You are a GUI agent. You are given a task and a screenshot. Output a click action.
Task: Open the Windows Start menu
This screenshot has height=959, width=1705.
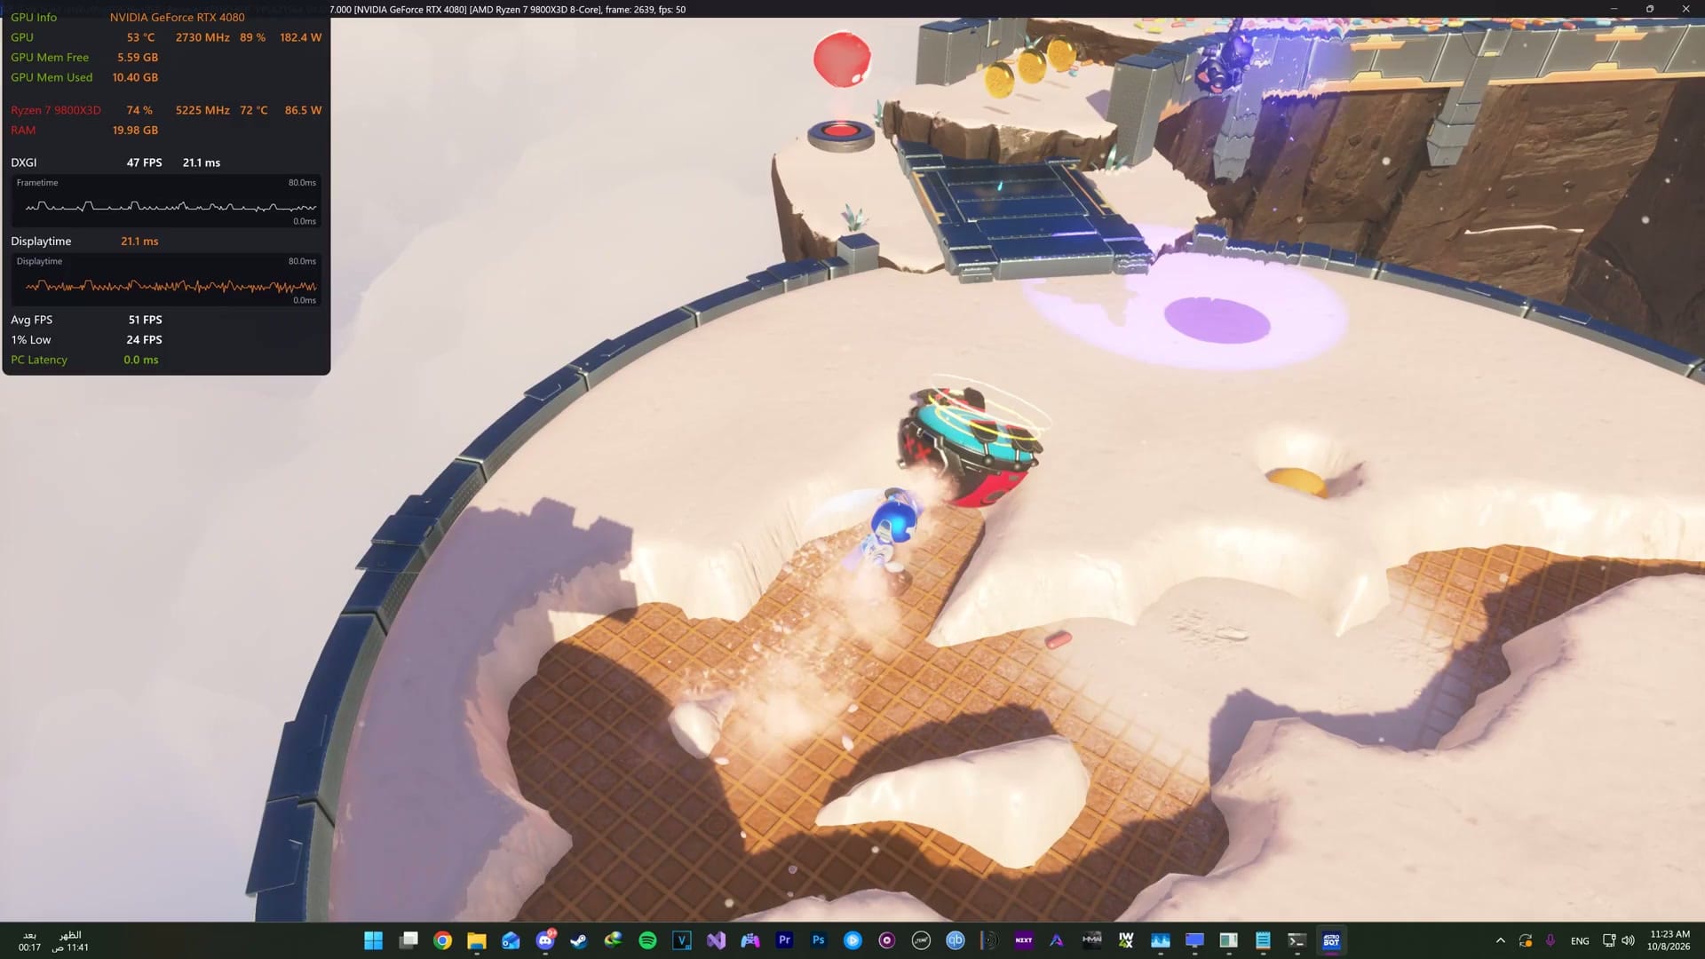point(374,940)
